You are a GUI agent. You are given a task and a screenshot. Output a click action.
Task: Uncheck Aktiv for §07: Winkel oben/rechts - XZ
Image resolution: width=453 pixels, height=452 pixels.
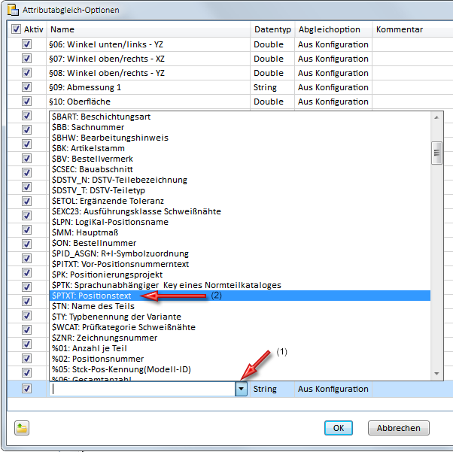(x=26, y=59)
